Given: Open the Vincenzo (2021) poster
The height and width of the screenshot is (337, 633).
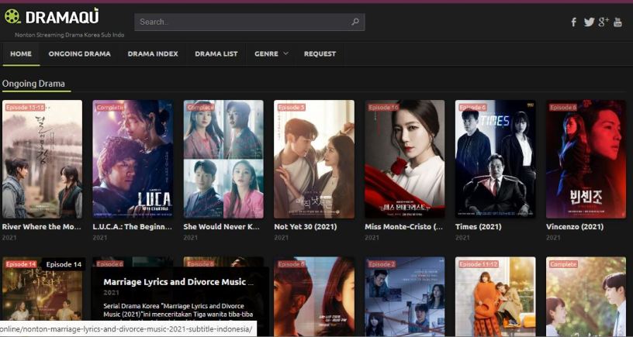Looking at the screenshot, I should tap(586, 159).
